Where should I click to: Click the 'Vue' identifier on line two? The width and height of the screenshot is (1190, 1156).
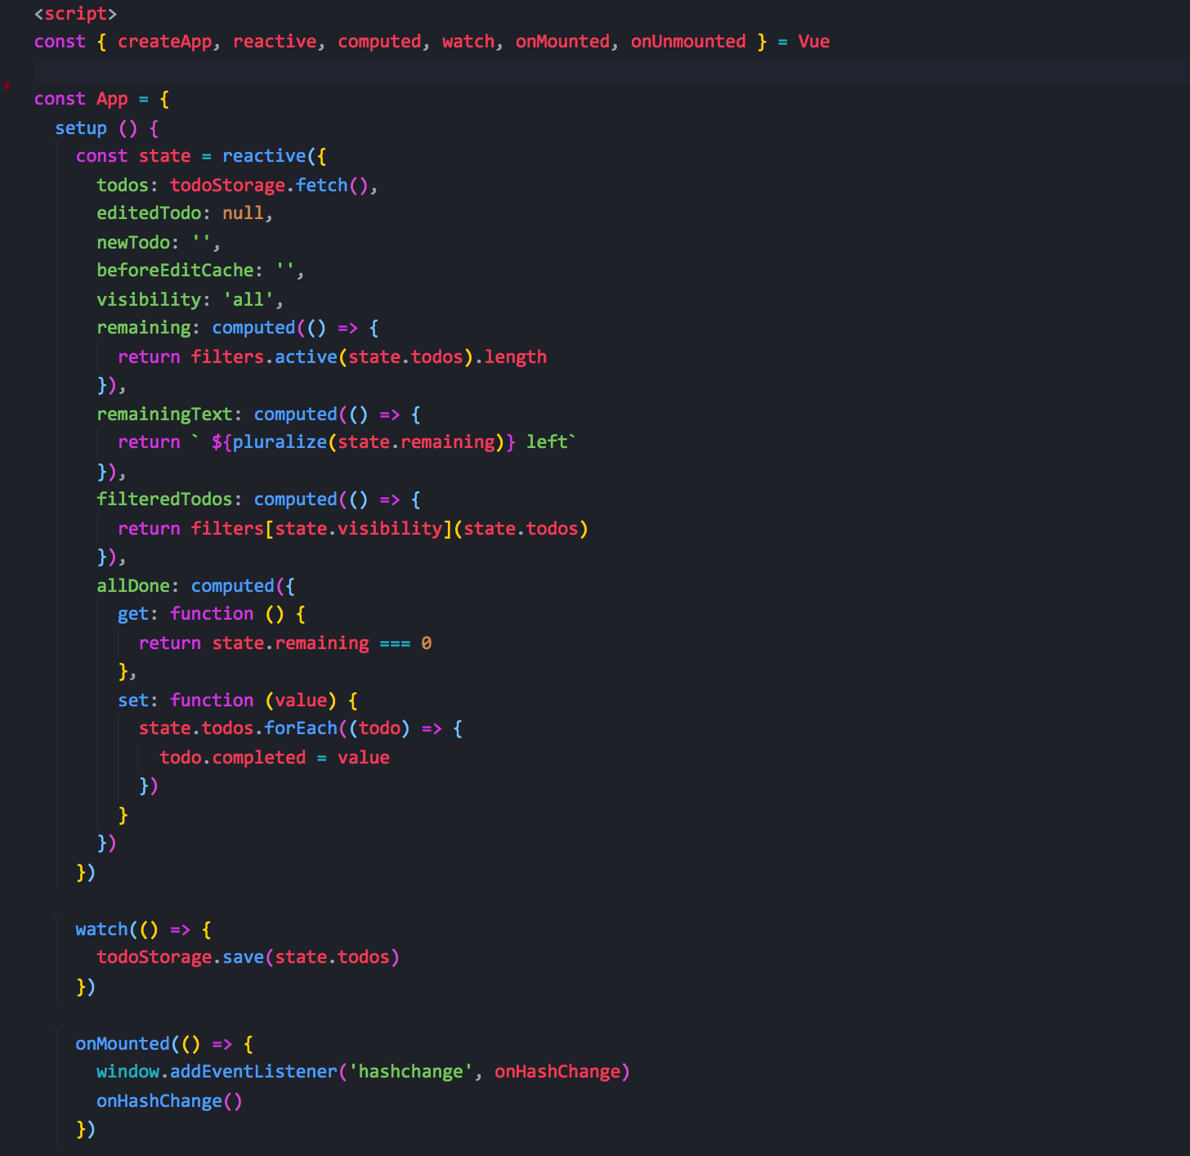814,42
